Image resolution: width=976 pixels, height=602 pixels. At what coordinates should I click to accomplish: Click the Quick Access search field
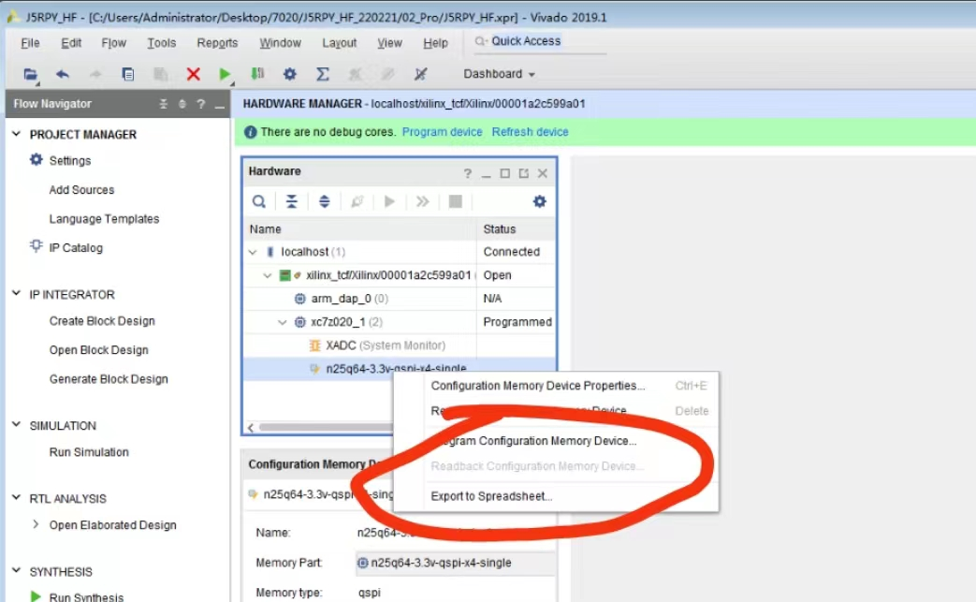coord(539,41)
